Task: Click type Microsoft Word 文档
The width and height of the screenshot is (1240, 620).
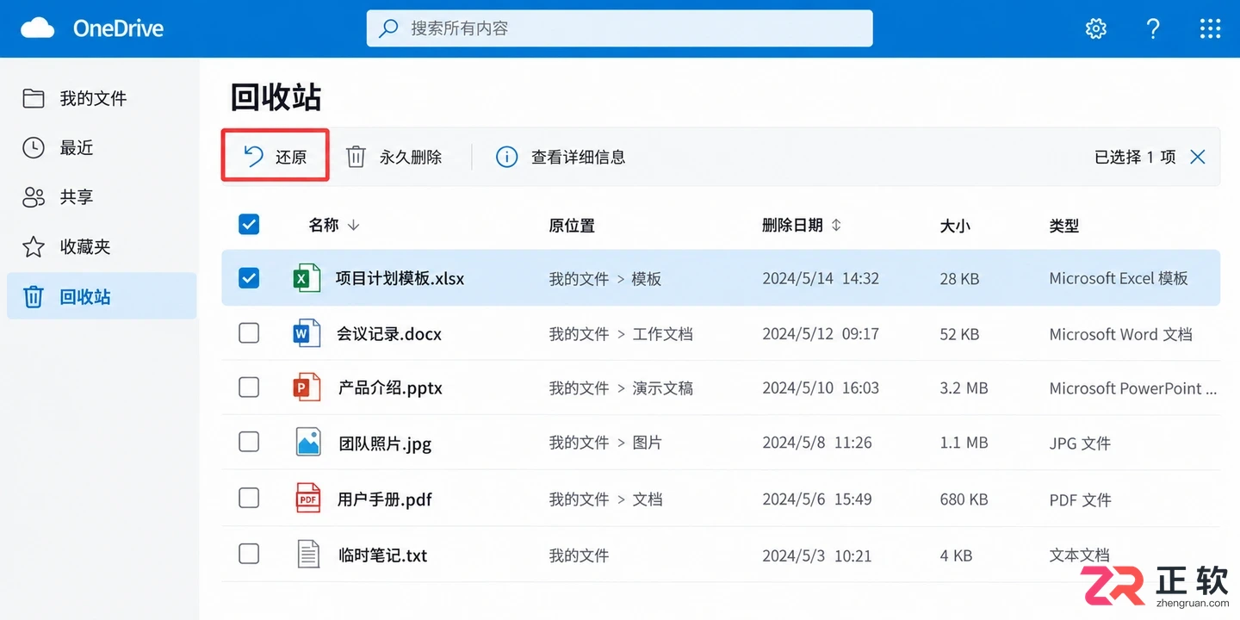Action: [1120, 334]
